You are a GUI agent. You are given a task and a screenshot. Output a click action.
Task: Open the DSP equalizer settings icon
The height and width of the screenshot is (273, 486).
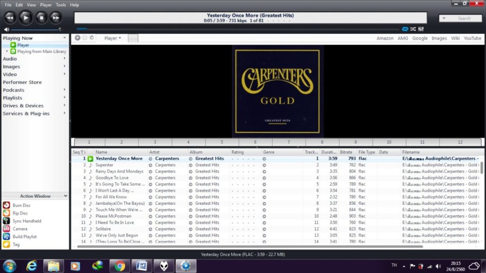421,29
